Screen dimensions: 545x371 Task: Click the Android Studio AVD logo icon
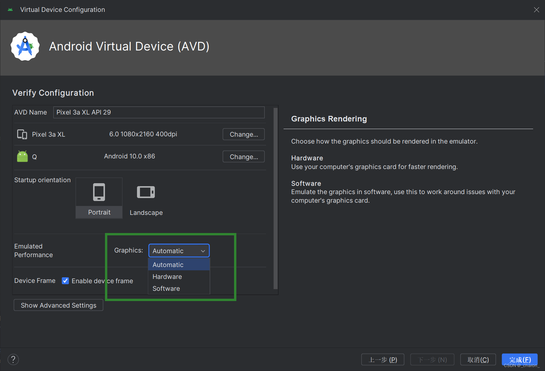pos(25,46)
